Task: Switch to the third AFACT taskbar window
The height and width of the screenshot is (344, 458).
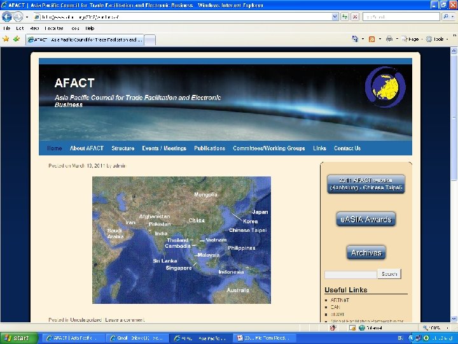Action: (201, 338)
